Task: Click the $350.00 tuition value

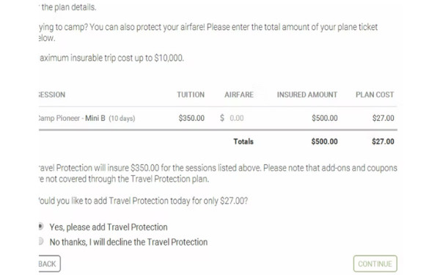Action: click(x=191, y=118)
